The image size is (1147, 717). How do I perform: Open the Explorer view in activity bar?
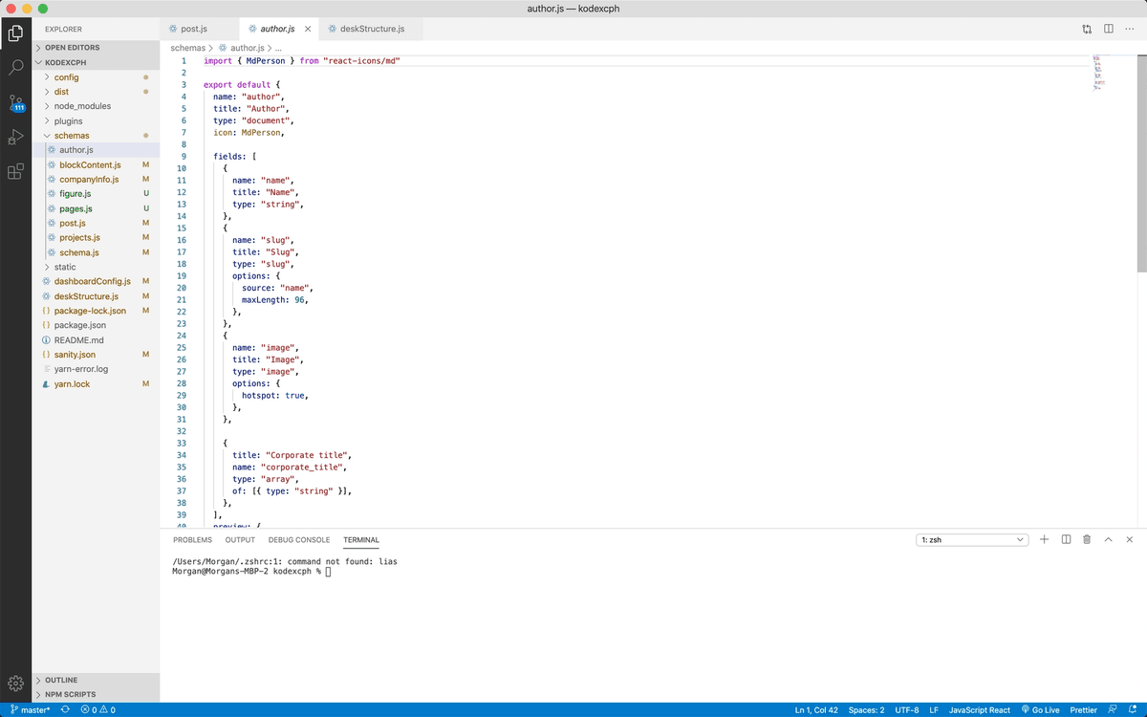coord(15,33)
